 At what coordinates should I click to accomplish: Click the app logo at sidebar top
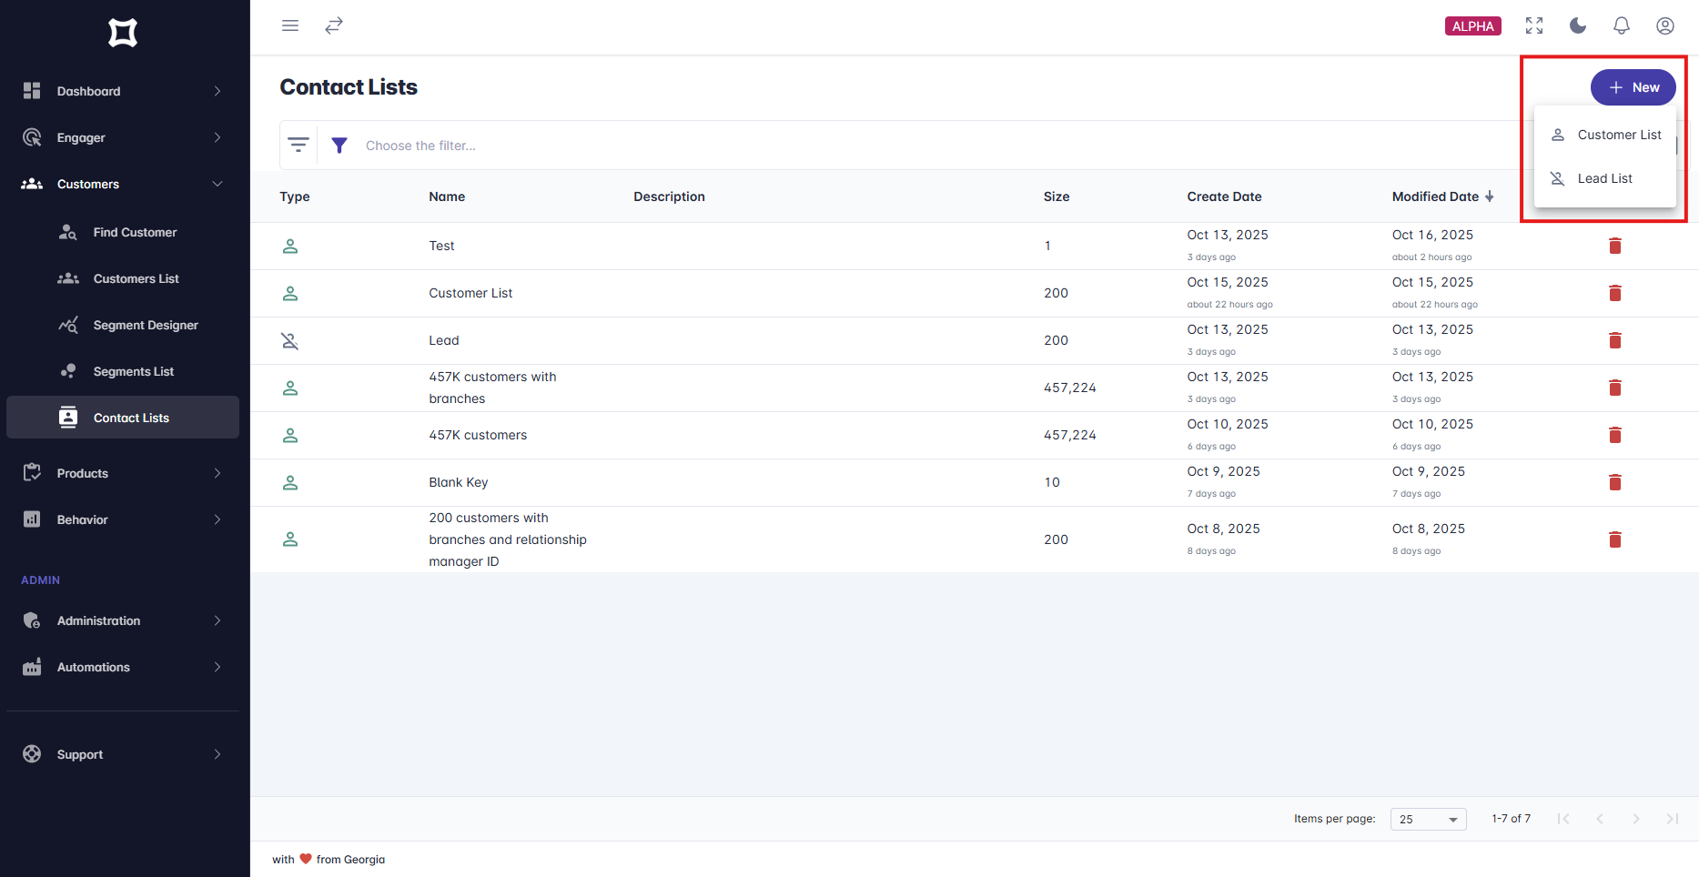point(123,33)
